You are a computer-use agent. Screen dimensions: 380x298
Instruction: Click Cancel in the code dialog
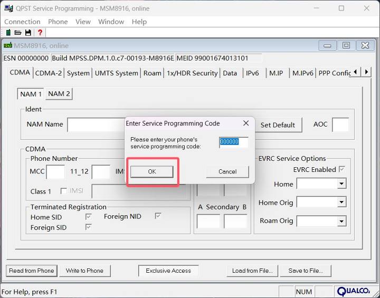pyautogui.click(x=227, y=171)
